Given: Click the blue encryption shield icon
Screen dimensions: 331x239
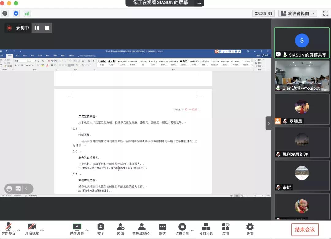Looking at the screenshot, I should pos(16,13).
